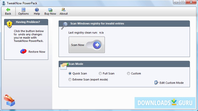198x111 pixels.
Task: Open the About dialog
Action: [x=64, y=11]
